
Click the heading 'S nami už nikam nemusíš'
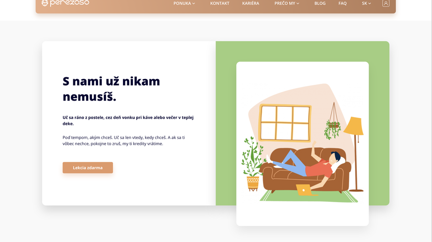tap(111, 89)
